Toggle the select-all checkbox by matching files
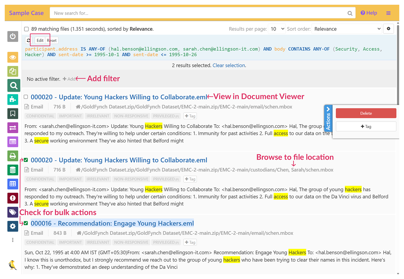Image resolution: width=404 pixels, height=279 pixels. tap(27, 29)
